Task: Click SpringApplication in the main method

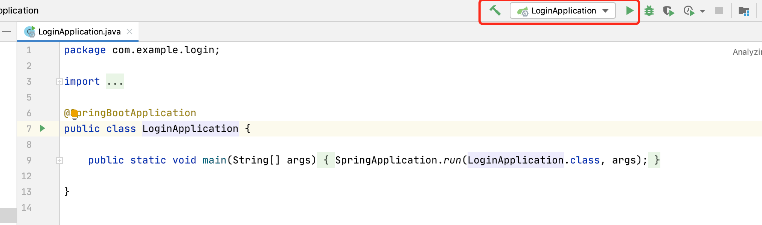Action: click(386, 160)
